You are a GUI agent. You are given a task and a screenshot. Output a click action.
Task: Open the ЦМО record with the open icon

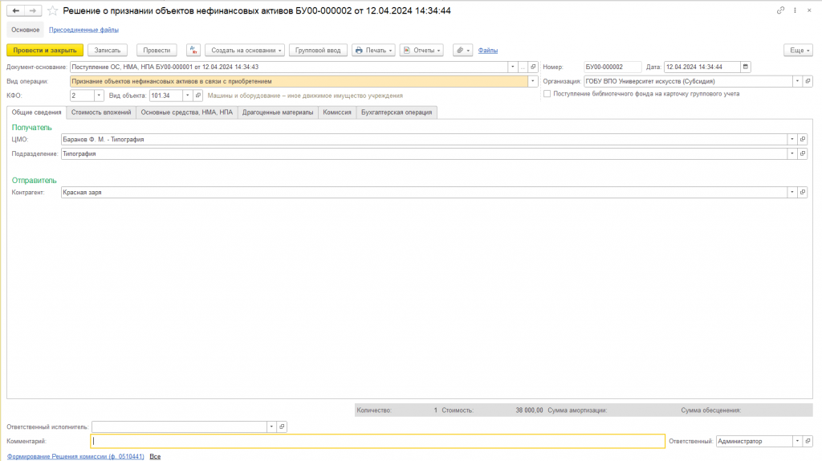(803, 139)
